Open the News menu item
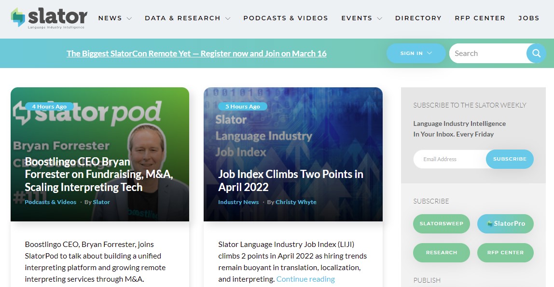The image size is (554, 287). [110, 18]
